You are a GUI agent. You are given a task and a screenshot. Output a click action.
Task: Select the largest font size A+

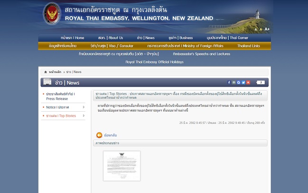[267, 29]
